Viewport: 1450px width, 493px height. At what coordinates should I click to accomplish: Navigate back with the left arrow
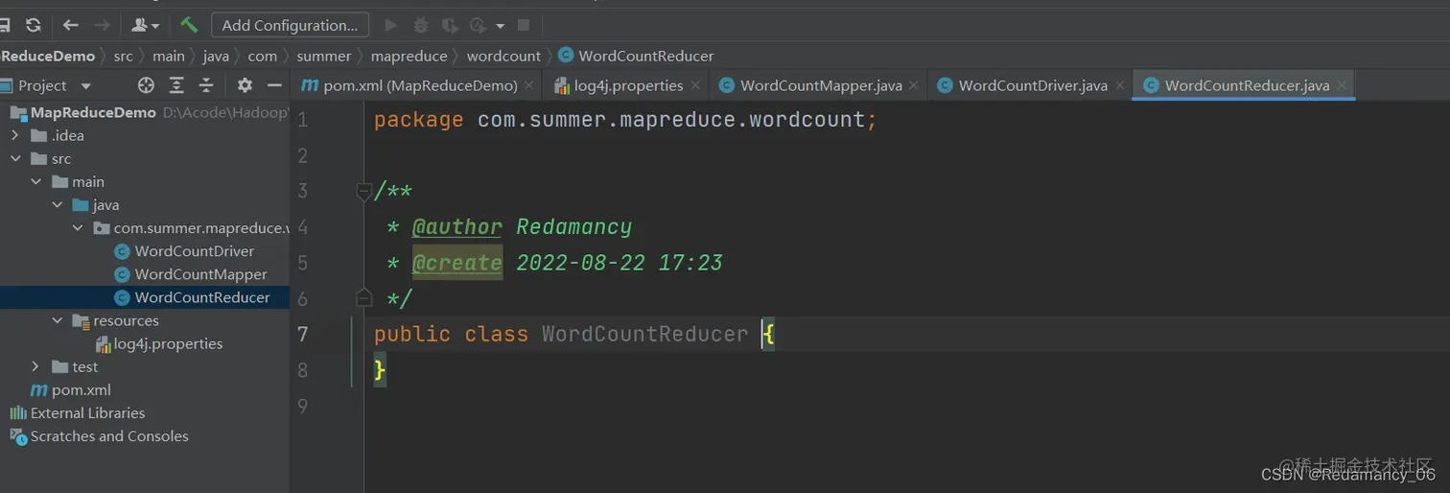[x=70, y=25]
